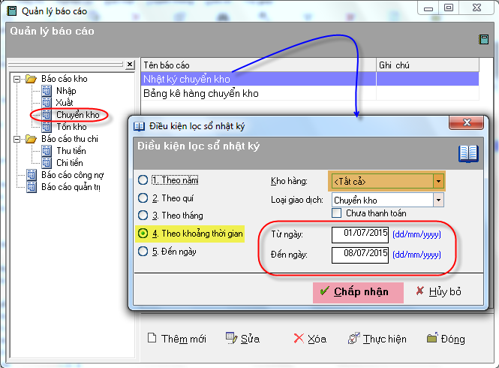Viewport: 499px width, 368px height.
Task: Select 'Chuyển kho' in report tree
Action: 77,115
